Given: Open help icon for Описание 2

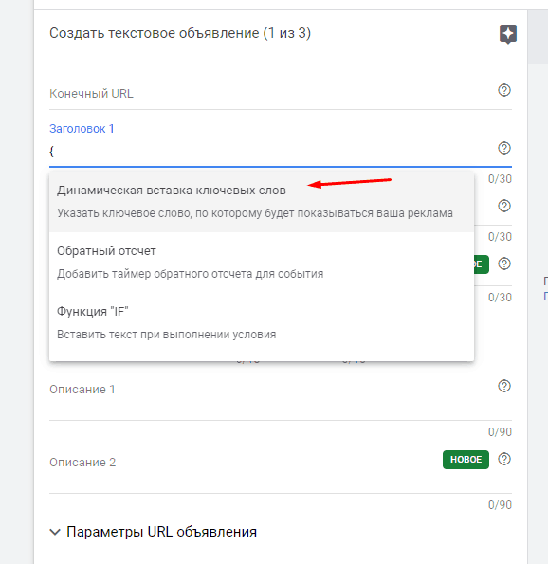Looking at the screenshot, I should (504, 459).
